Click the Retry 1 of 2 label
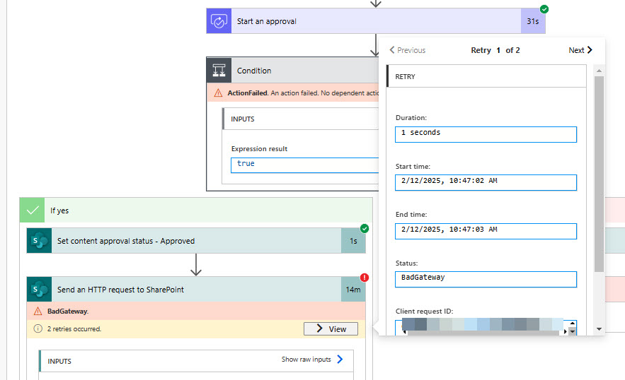The image size is (625, 380). click(x=495, y=50)
